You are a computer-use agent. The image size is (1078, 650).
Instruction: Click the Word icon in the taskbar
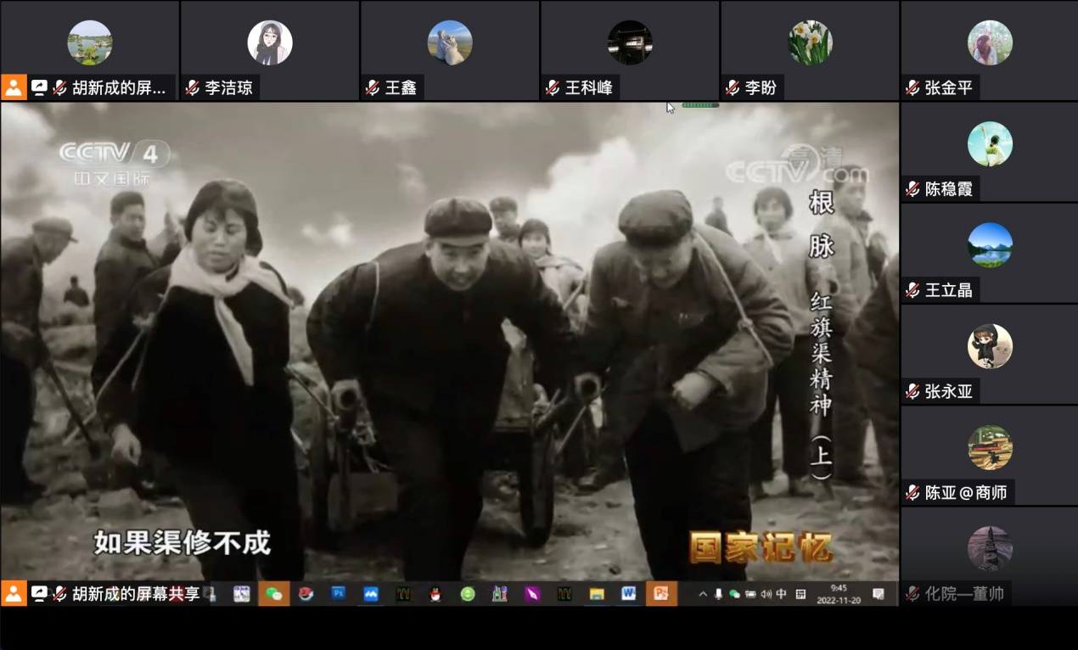(628, 594)
